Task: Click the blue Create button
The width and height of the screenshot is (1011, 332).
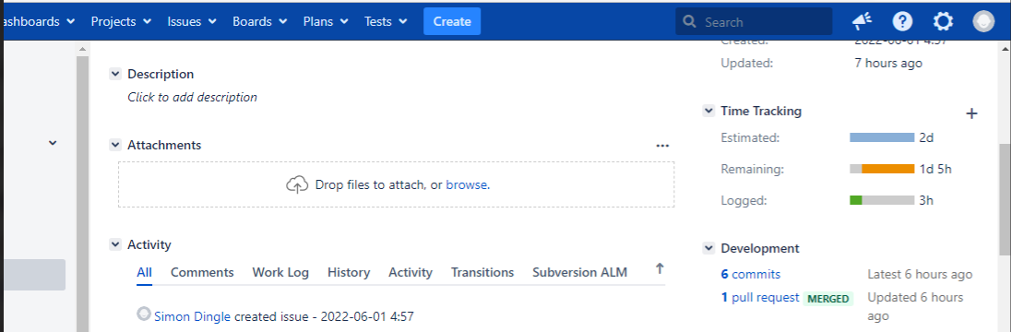Action: (452, 22)
